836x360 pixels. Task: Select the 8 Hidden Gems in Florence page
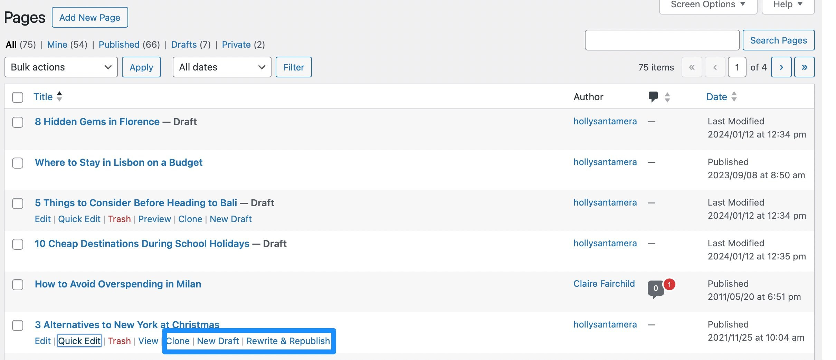coord(18,122)
